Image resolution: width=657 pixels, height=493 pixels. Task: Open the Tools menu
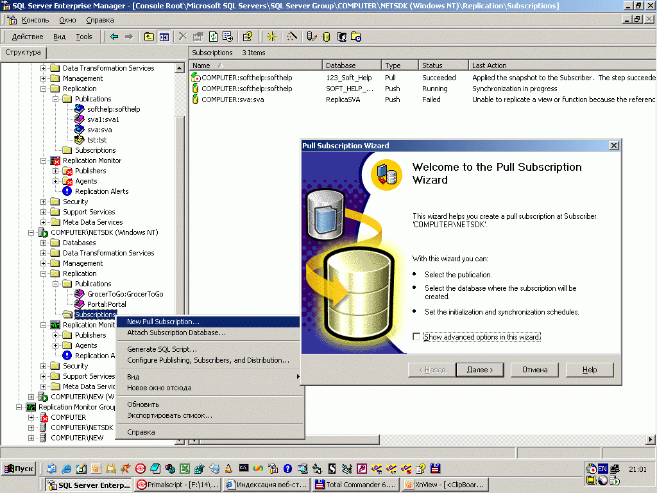[x=84, y=37]
